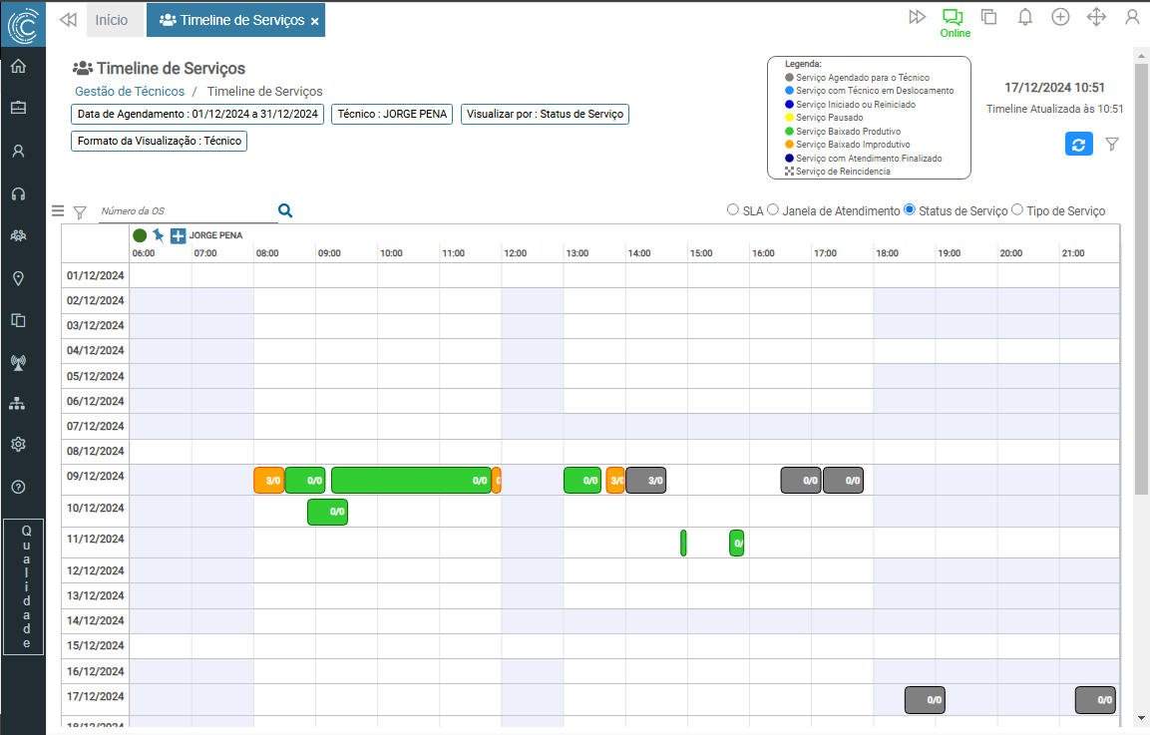Click the location pin icon in sidebar

click(x=18, y=278)
